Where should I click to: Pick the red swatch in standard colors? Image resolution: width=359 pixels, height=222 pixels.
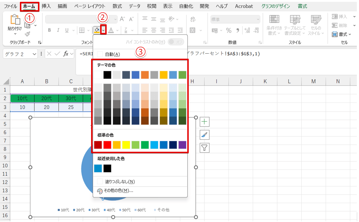107,145
